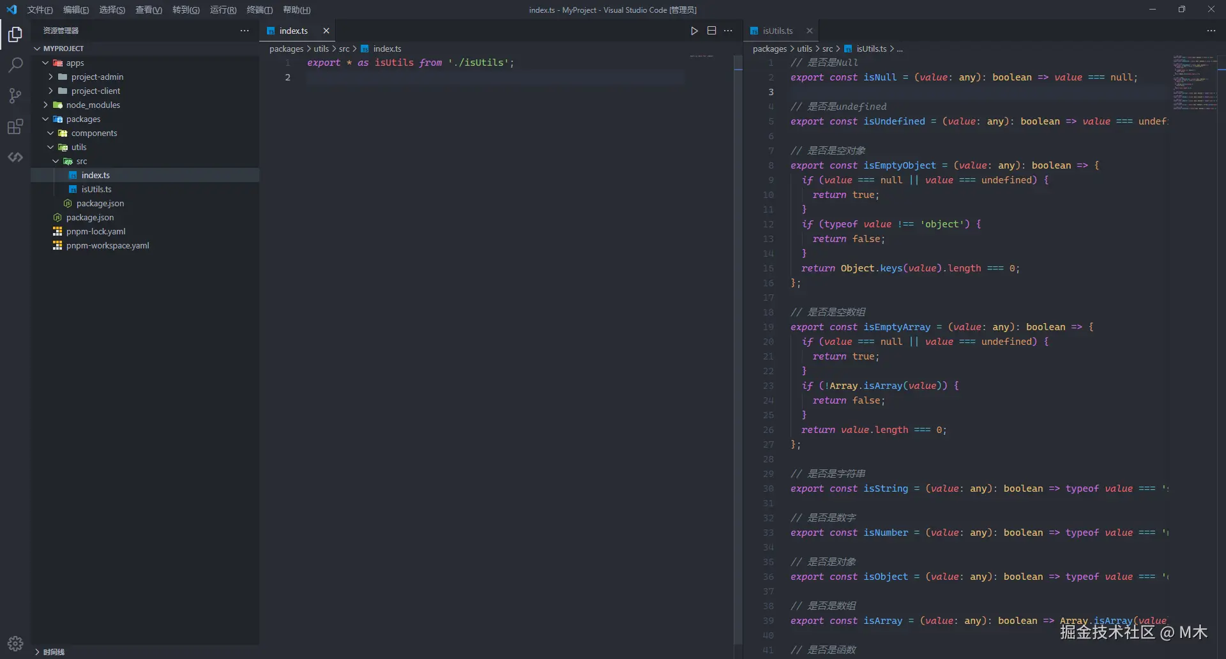Open Explorer panel more actions menu

point(245,31)
